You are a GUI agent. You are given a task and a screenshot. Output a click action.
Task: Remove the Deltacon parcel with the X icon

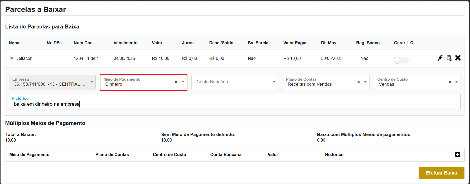[x=458, y=58]
